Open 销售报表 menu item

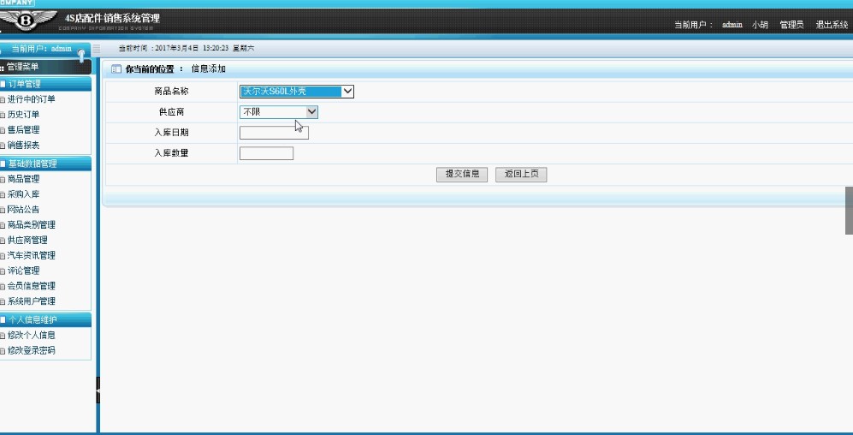[23, 146]
